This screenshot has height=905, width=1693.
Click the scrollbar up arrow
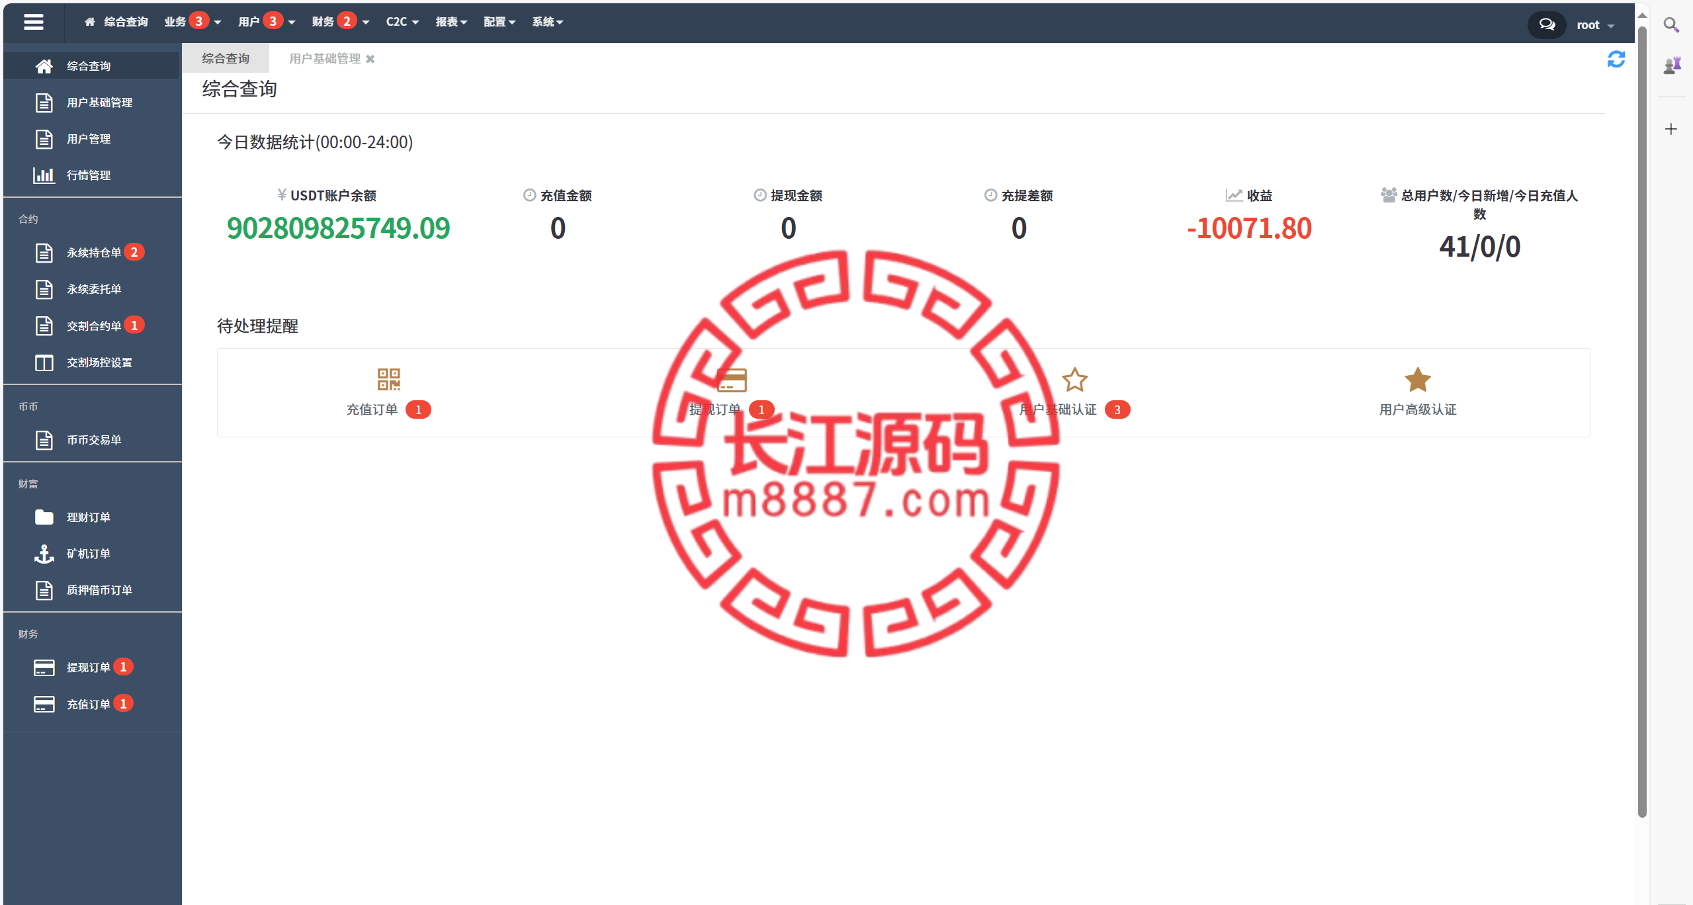click(x=1642, y=15)
